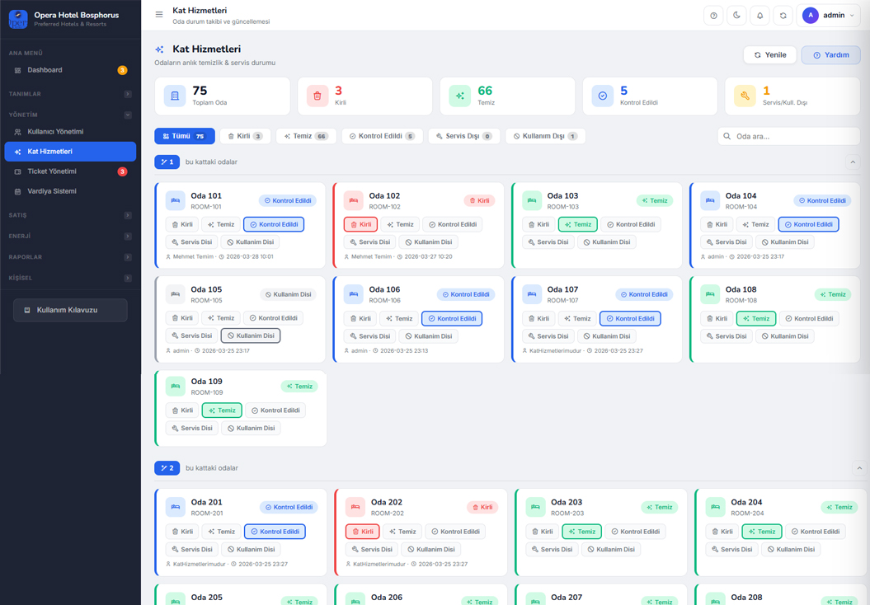Screen dimensions: 870x605
Task: Click the hamburger menu icon in header
Action: click(159, 15)
